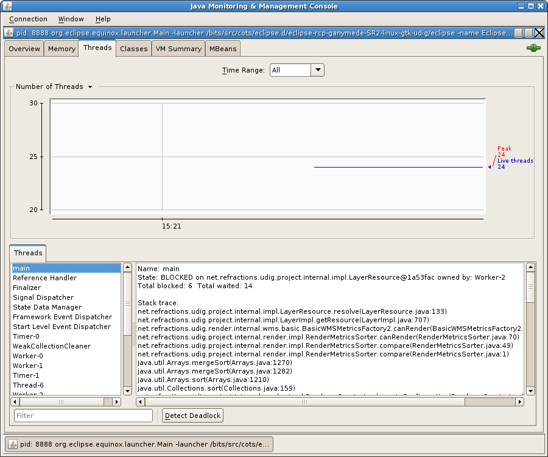Select the main thread in the list
The height and width of the screenshot is (457, 548).
coord(66,268)
